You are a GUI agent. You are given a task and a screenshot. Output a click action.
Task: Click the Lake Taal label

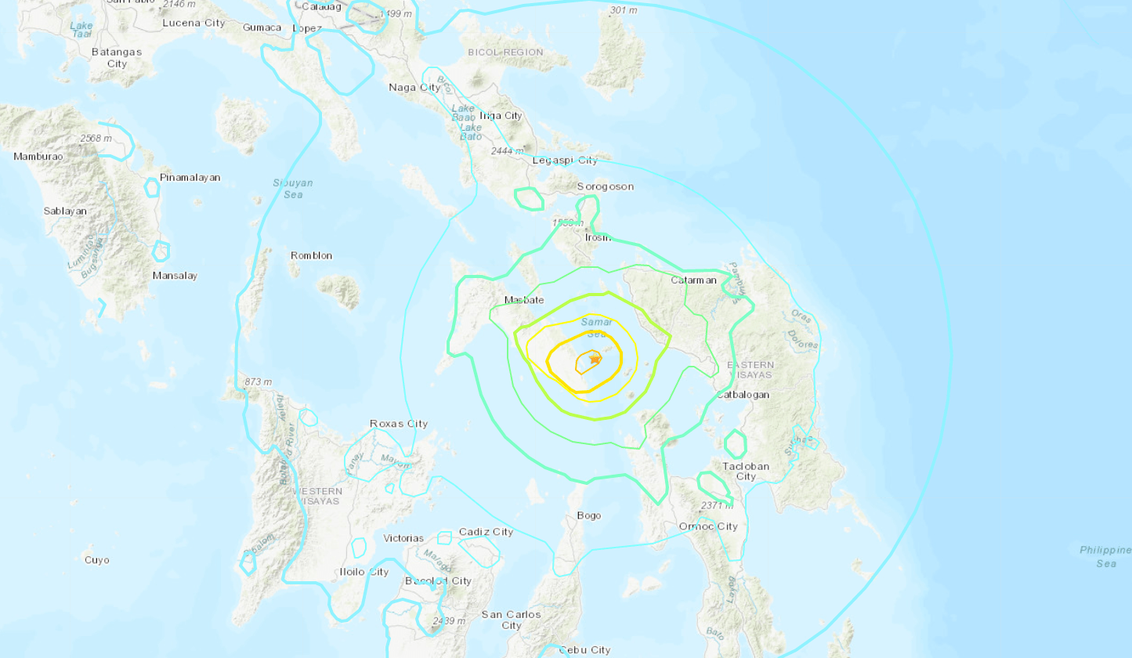(81, 31)
